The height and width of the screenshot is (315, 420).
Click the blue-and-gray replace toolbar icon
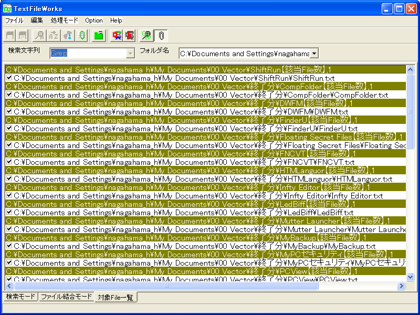pyautogui.click(x=68, y=36)
